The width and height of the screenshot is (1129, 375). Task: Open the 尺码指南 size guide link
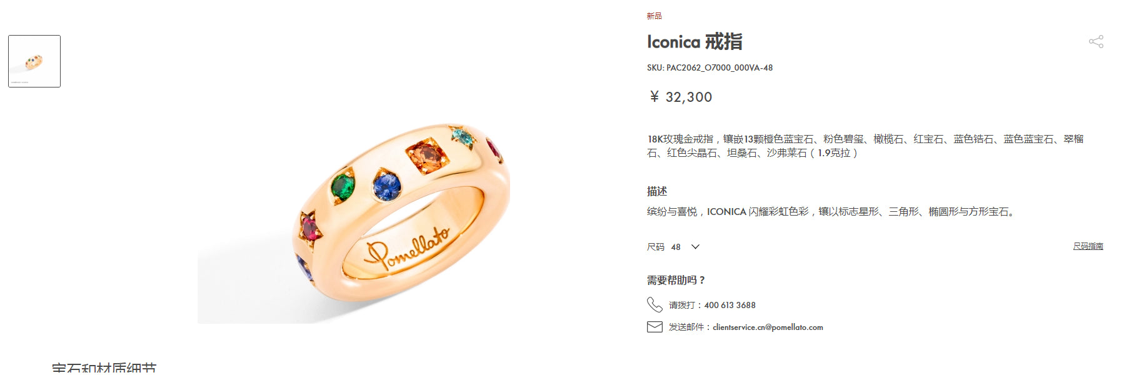click(1088, 246)
